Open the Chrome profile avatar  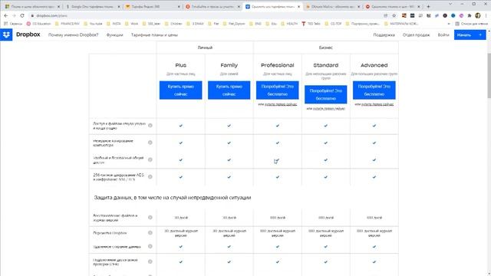[477, 15]
